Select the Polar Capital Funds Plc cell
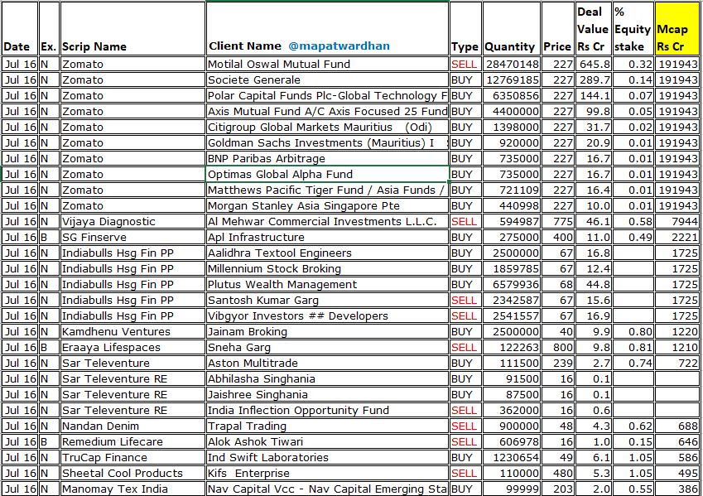This screenshot has width=703, height=496. coord(327,95)
